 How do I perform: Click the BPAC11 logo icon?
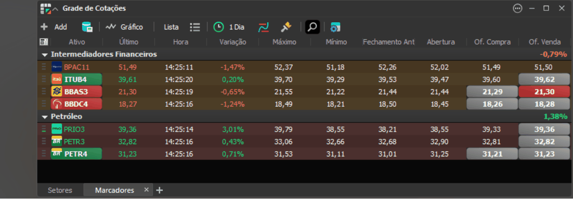coord(57,67)
